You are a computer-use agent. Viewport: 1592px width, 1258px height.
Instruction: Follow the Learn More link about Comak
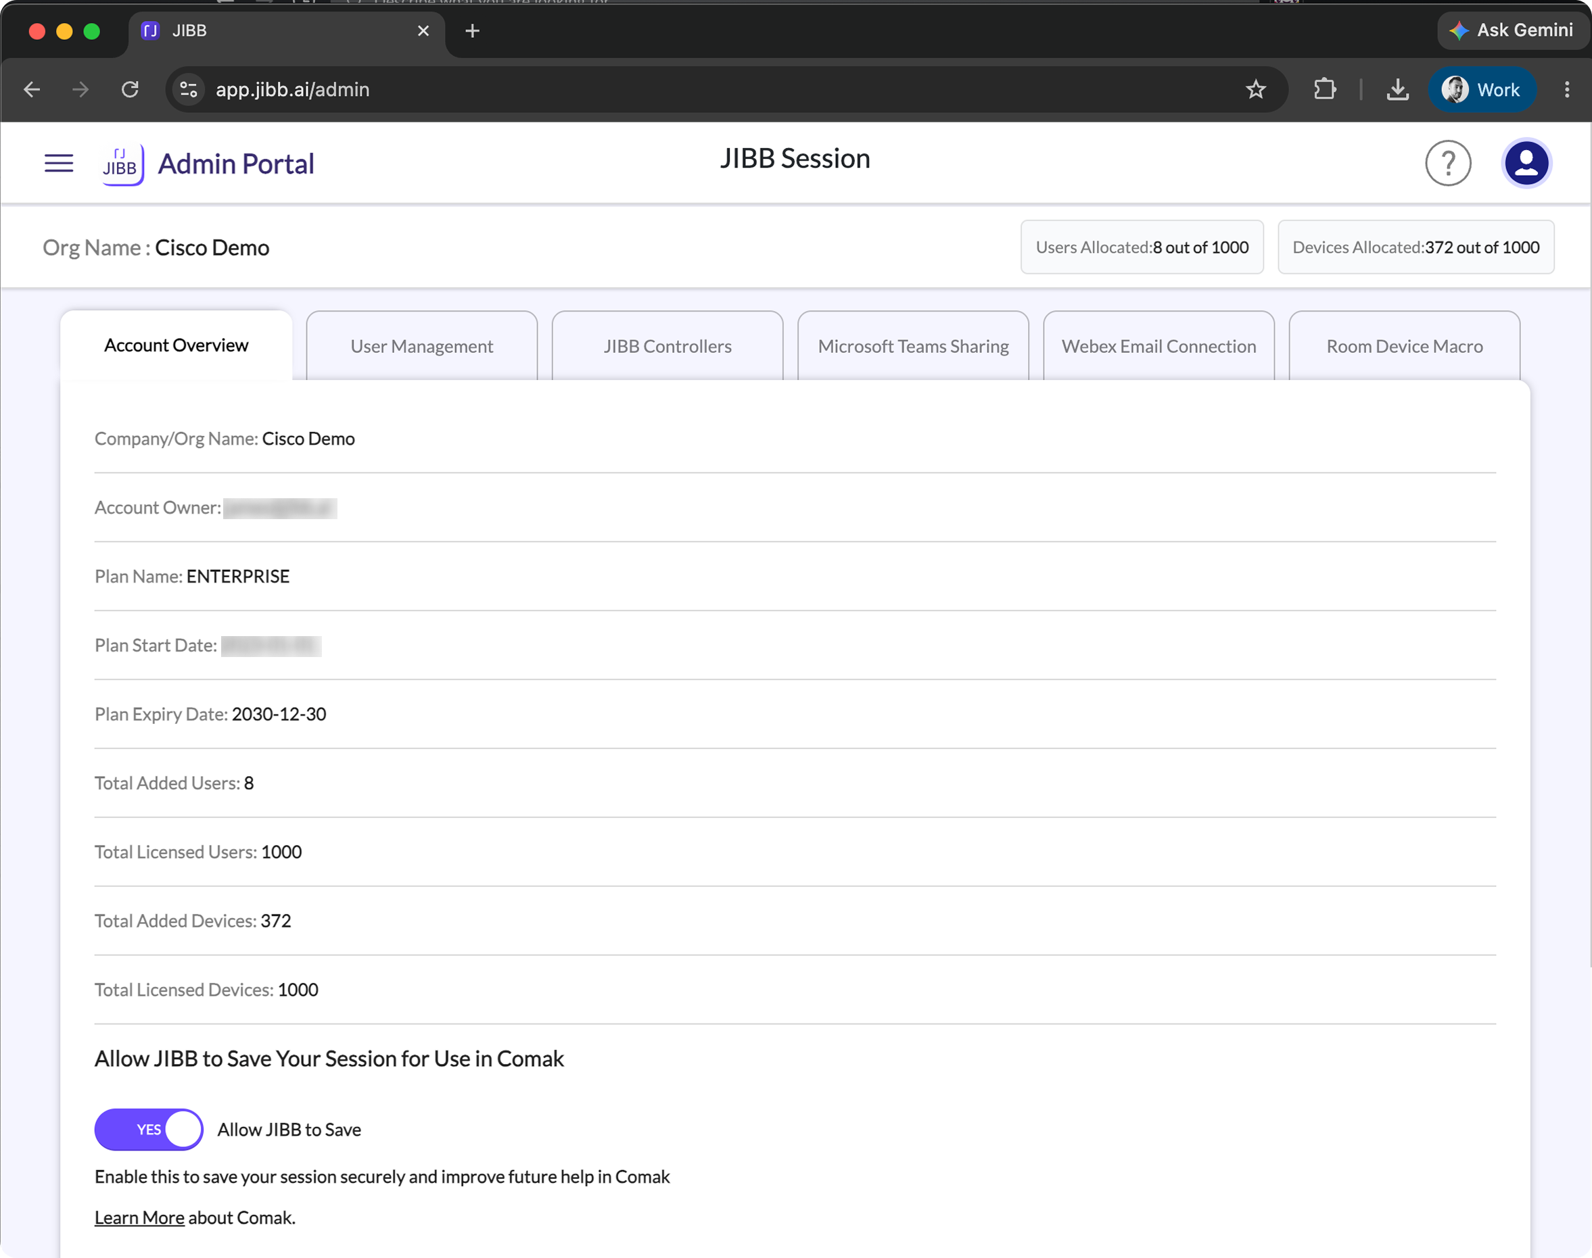point(139,1217)
